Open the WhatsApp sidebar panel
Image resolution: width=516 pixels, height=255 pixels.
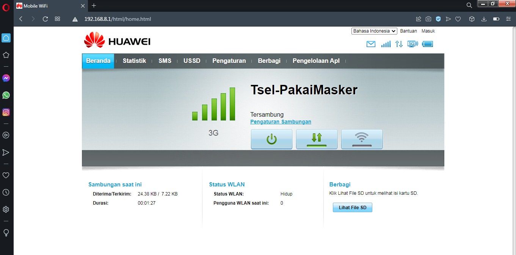6,95
